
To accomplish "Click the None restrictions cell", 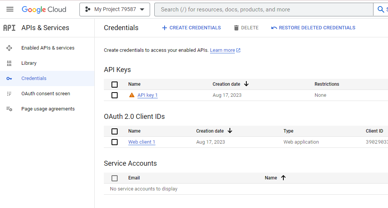I will 320,95.
